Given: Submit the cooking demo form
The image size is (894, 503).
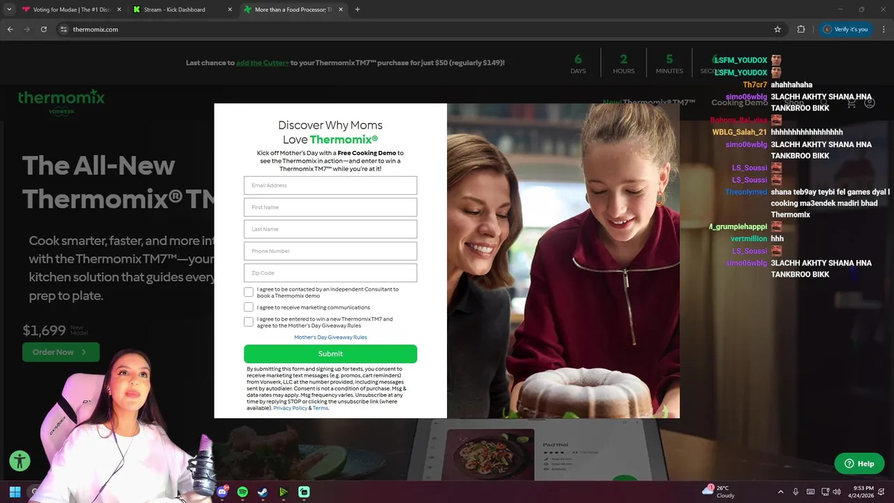Looking at the screenshot, I should coord(330,353).
